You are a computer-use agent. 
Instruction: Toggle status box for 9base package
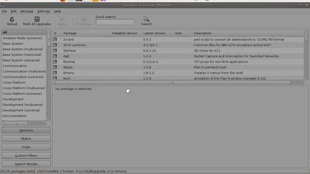pyautogui.click(x=55, y=67)
